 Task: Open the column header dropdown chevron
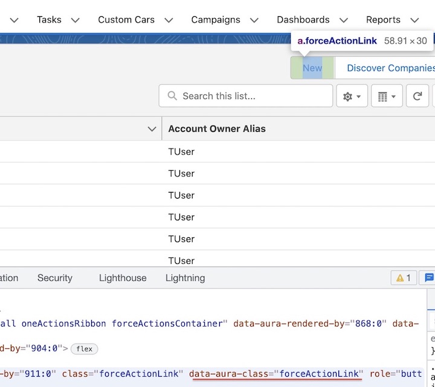152,129
